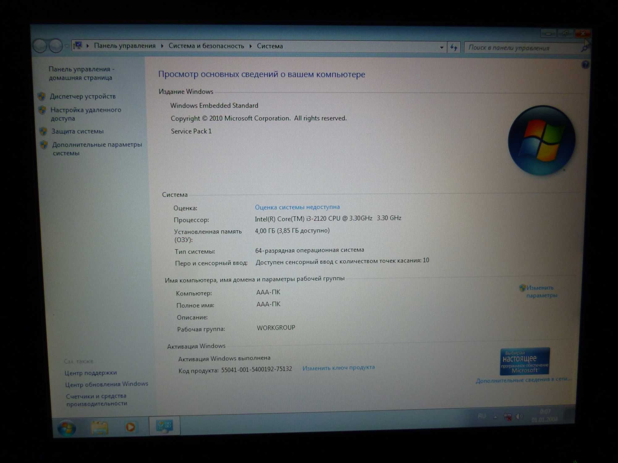Open Центр поддержки link

[x=91, y=373]
